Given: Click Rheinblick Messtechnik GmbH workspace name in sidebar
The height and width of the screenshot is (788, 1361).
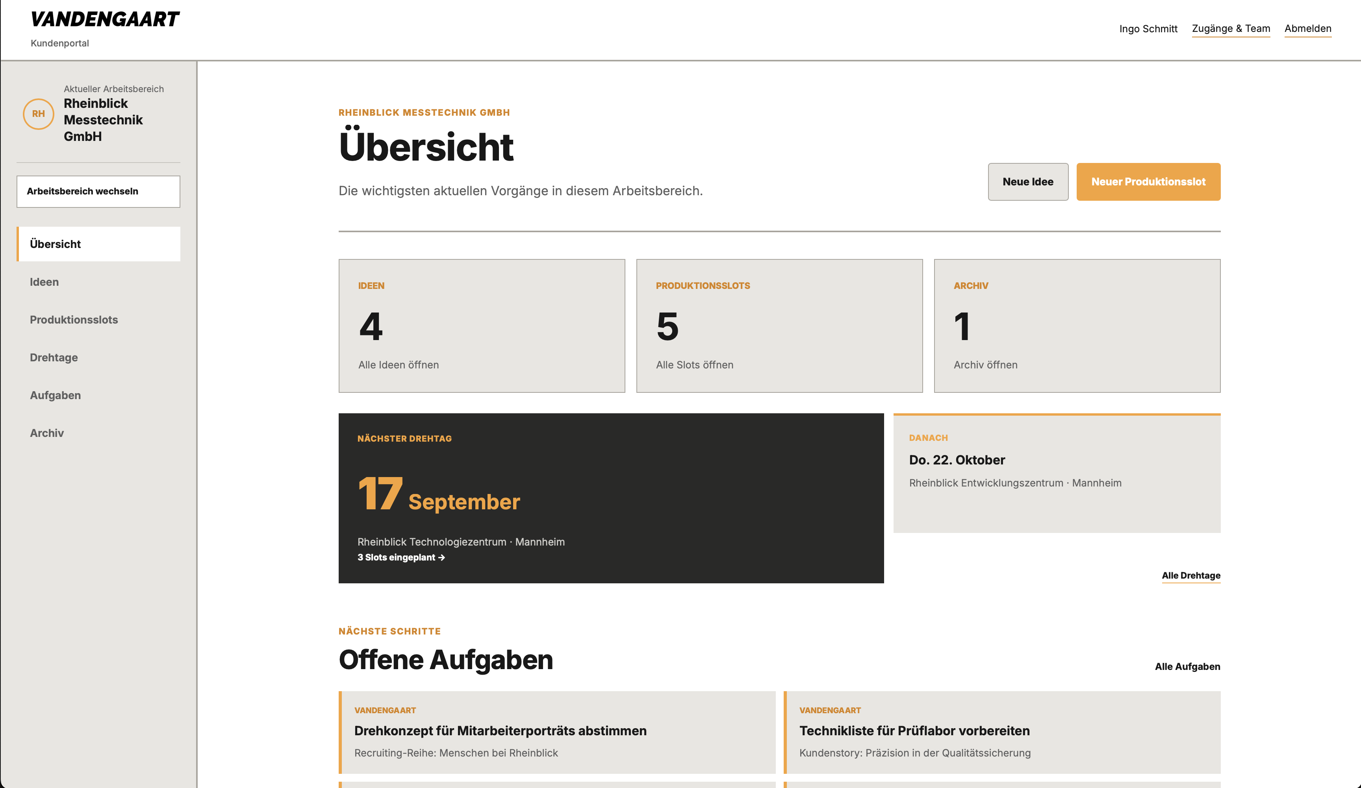Looking at the screenshot, I should pyautogui.click(x=103, y=120).
